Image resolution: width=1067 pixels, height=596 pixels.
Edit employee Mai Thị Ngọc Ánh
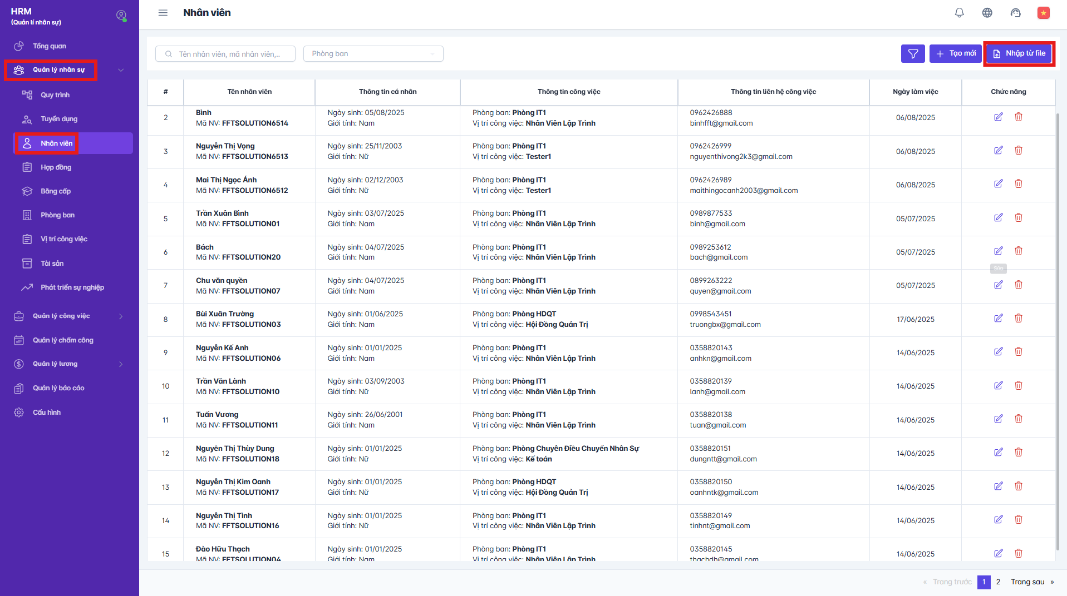point(998,184)
